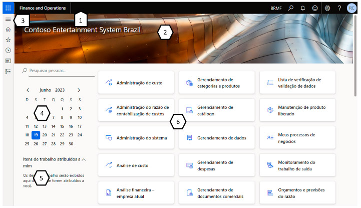Open Recent items clock icon
This screenshot has height=208, width=361.
pyautogui.click(x=8, y=51)
